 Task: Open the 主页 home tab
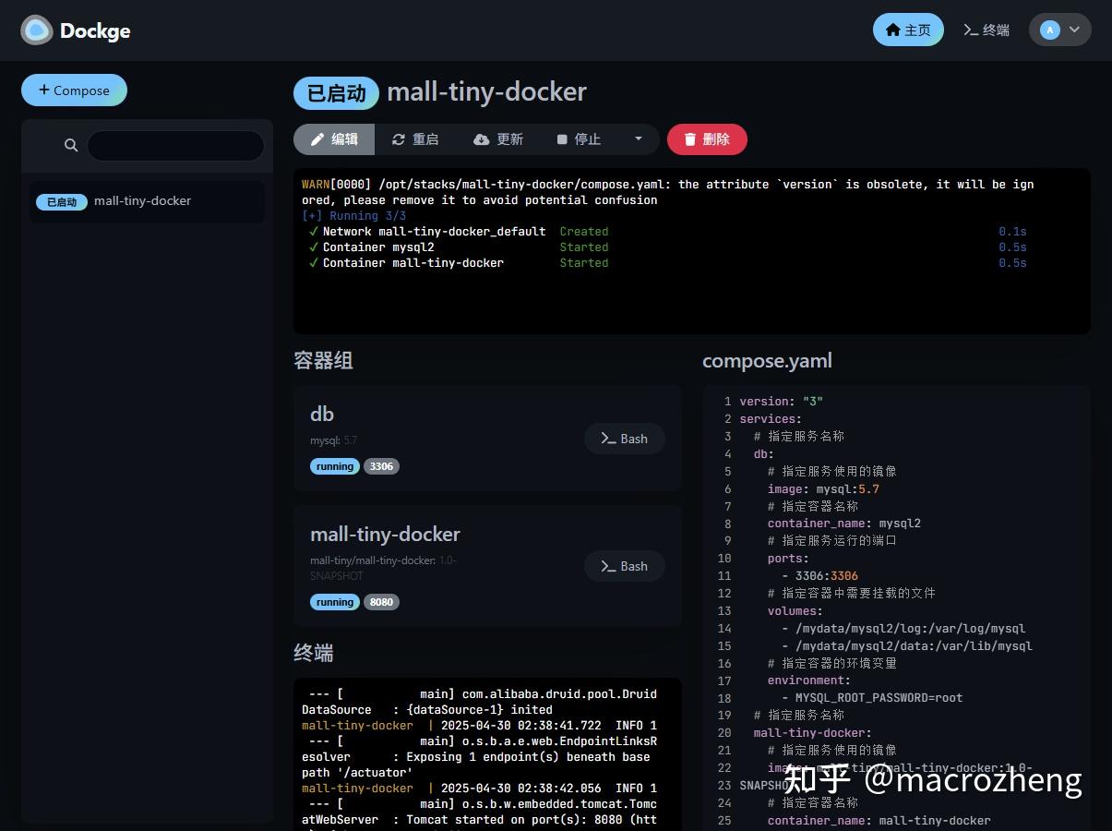point(908,30)
